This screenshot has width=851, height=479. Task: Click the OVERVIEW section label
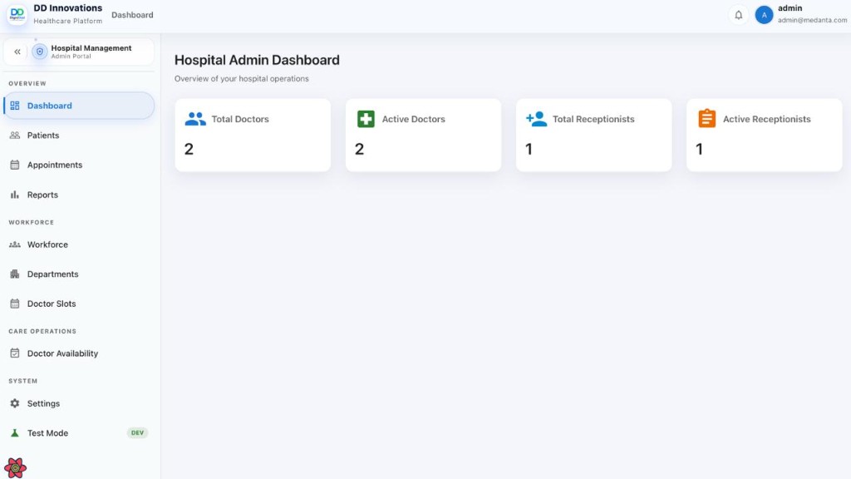[27, 83]
